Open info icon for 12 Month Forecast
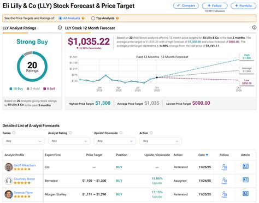Screen dimensions: 259x203 [254, 27]
